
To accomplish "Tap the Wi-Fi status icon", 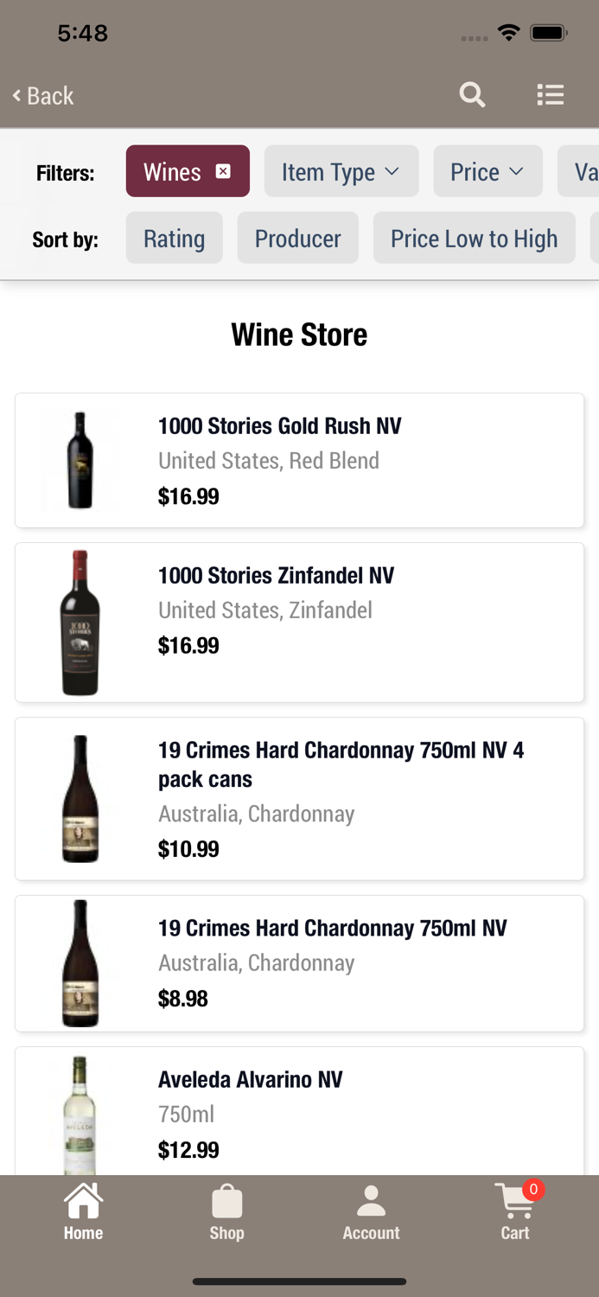I will click(x=508, y=32).
